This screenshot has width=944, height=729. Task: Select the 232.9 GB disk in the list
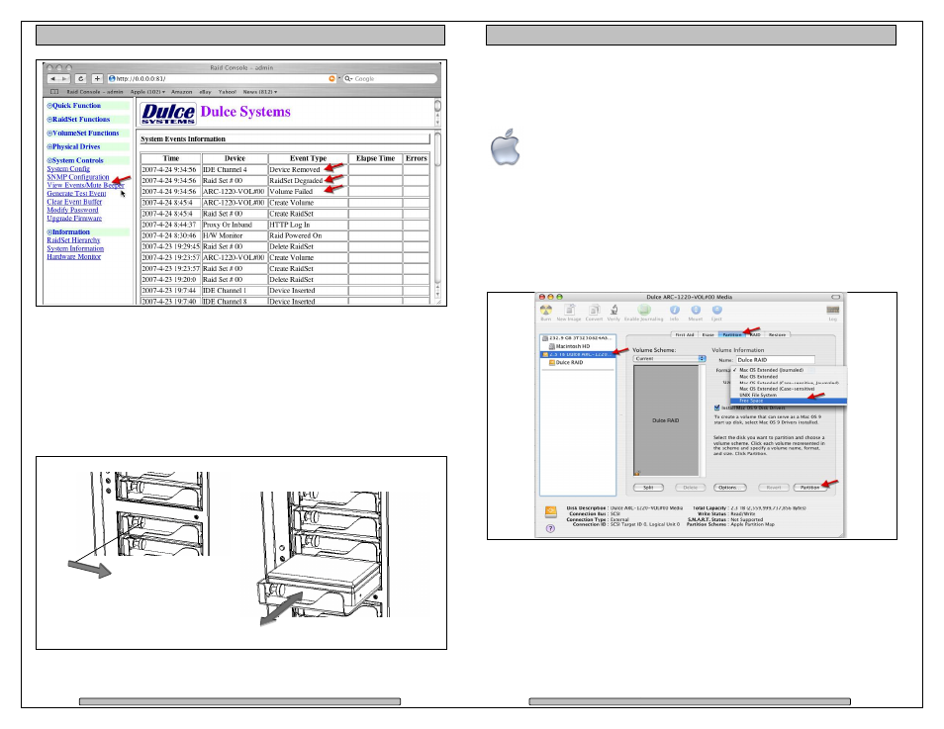point(578,338)
